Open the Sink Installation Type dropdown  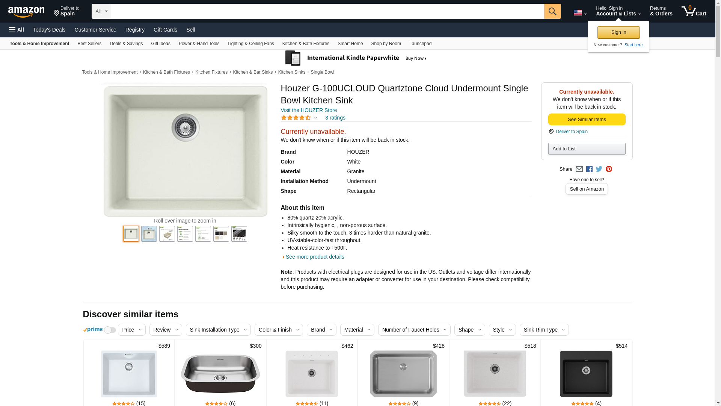[x=218, y=330]
